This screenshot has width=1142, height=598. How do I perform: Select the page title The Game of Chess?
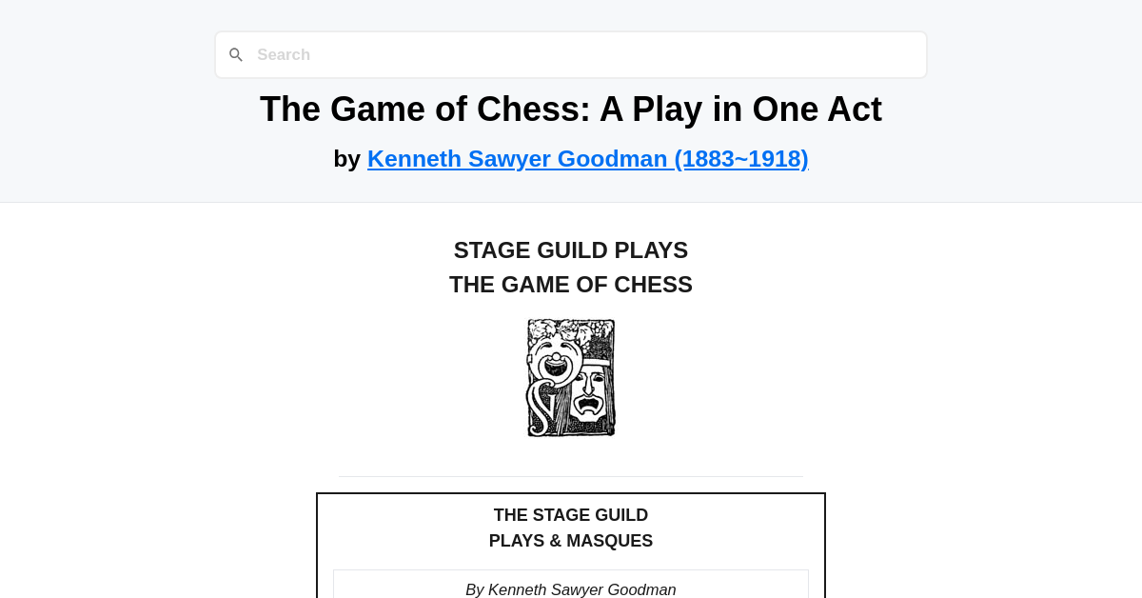click(x=571, y=109)
